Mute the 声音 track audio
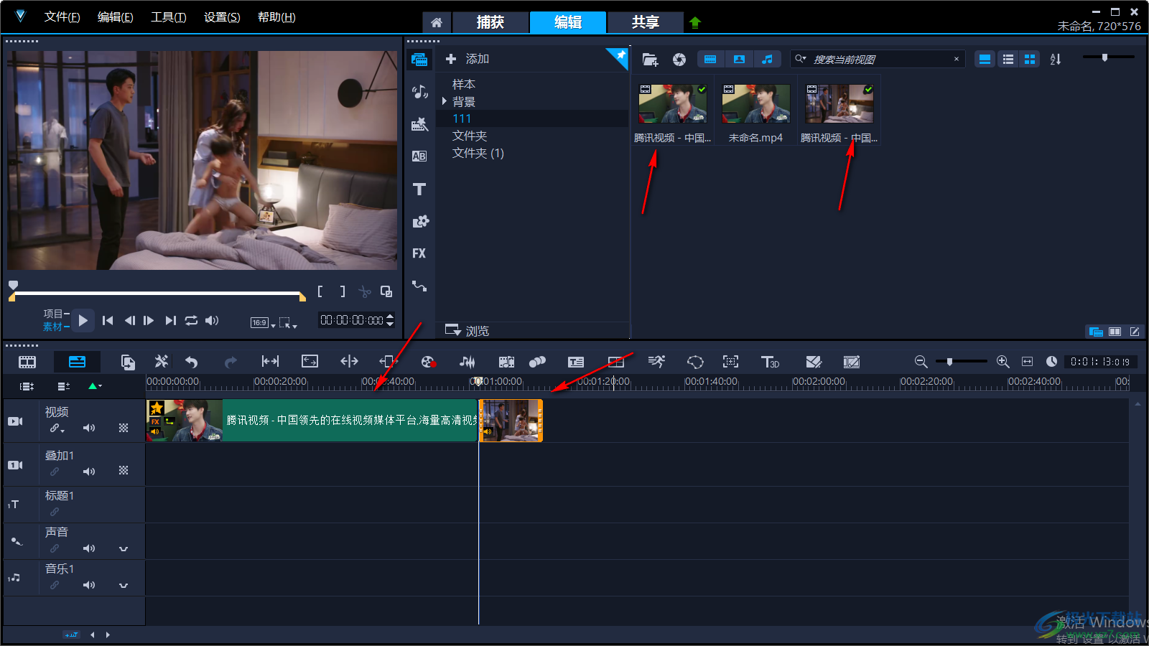This screenshot has width=1149, height=646. [x=89, y=548]
